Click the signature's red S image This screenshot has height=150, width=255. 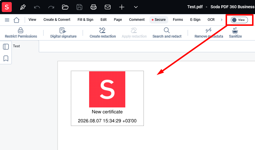[x=107, y=89]
